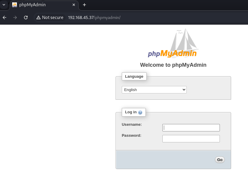Image resolution: width=248 pixels, height=175 pixels.
Task: Open the Not secure site info badge
Action: coord(50,17)
